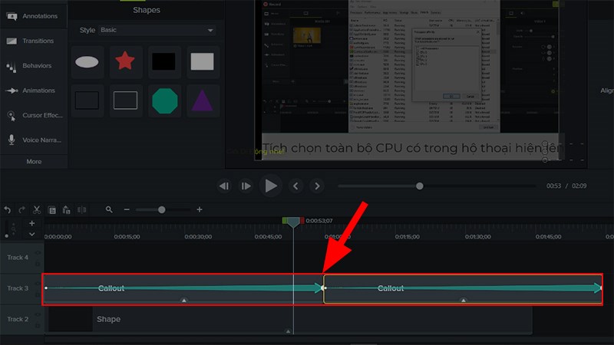Screen dimensions: 614x345
Task: Click the Undo arrow icon
Action: (8, 209)
